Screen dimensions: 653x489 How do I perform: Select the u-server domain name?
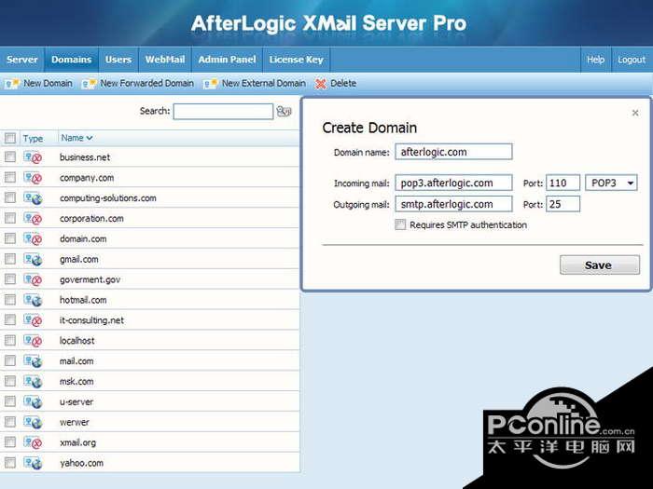[76, 402]
